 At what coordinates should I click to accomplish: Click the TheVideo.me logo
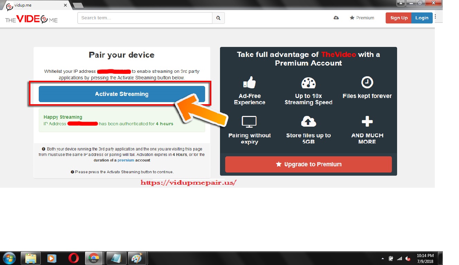tap(31, 19)
